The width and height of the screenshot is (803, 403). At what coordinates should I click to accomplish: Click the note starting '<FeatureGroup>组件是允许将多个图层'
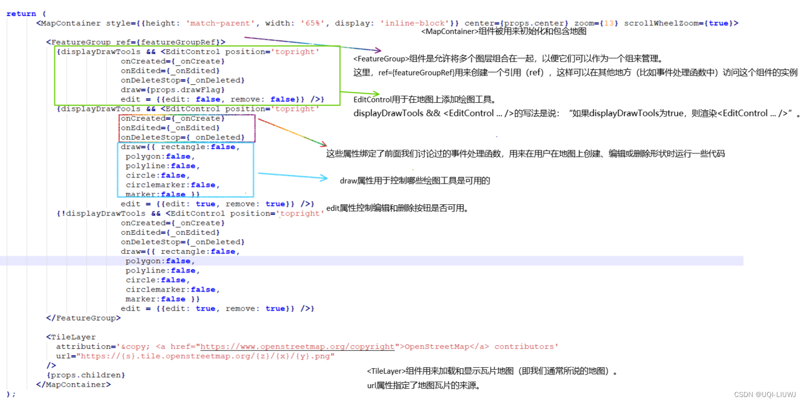point(508,59)
